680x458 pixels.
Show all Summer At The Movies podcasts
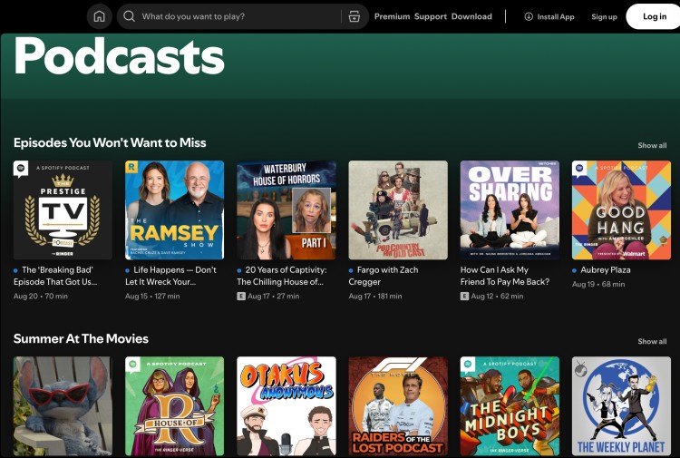click(x=652, y=341)
